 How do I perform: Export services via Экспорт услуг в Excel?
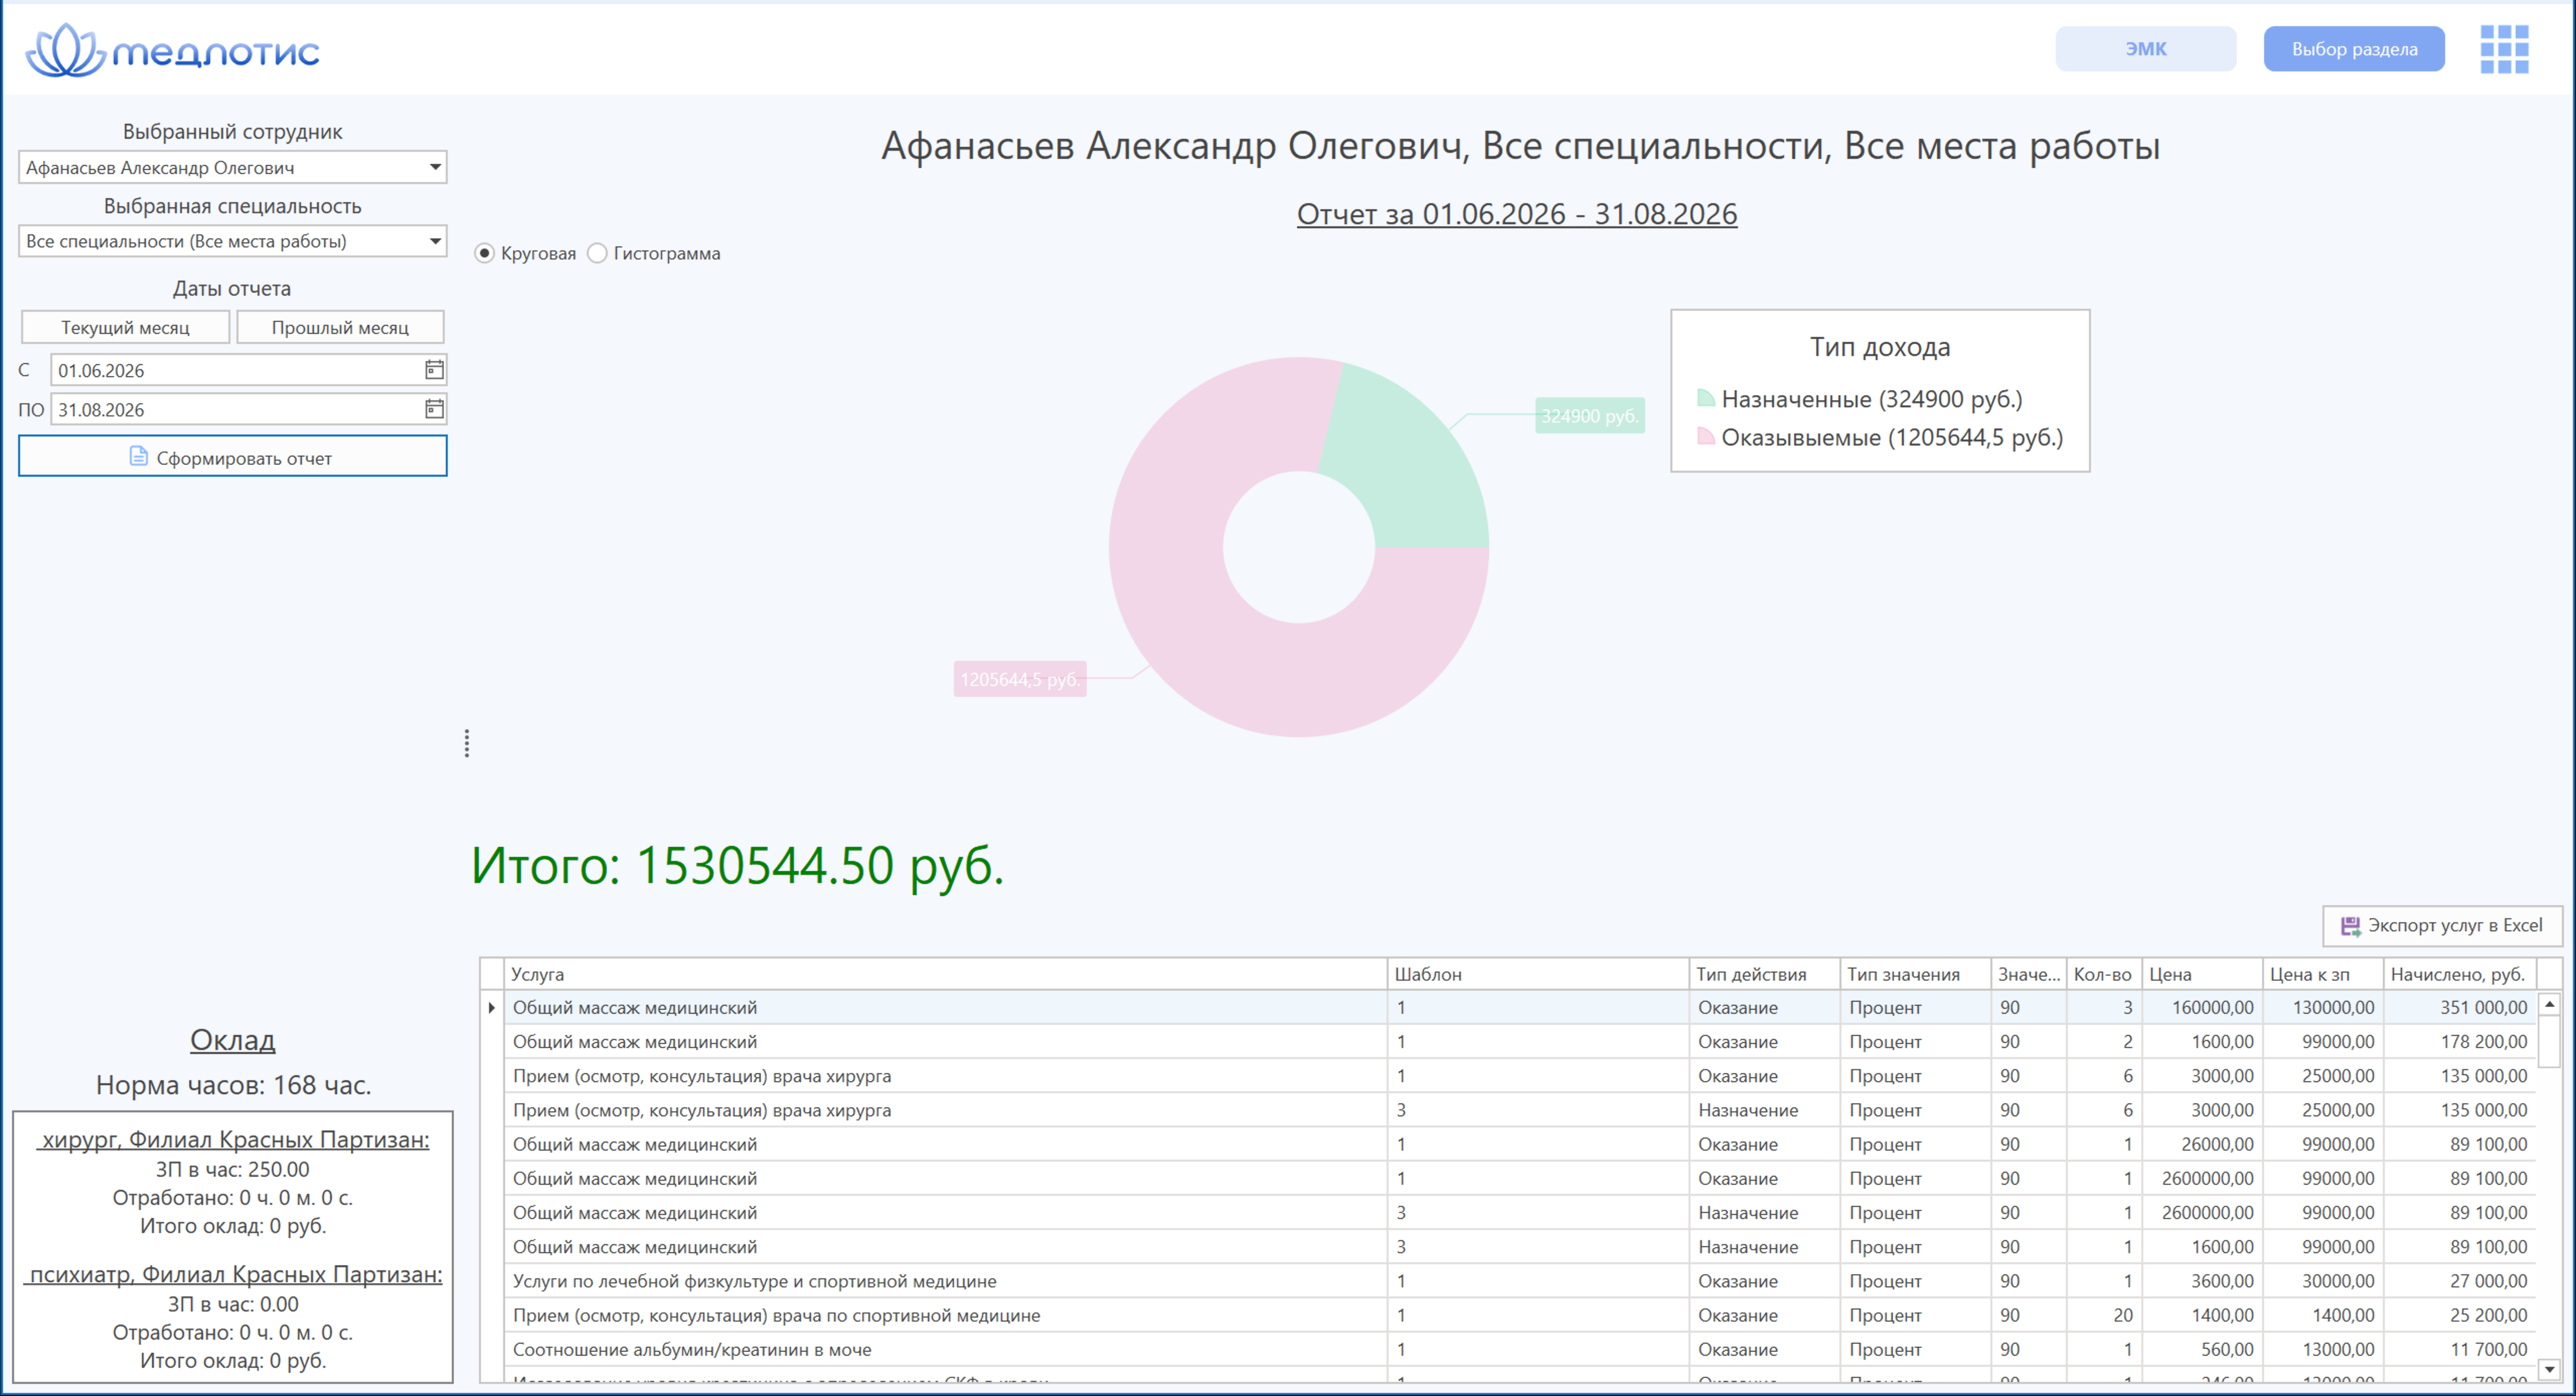pos(2442,925)
